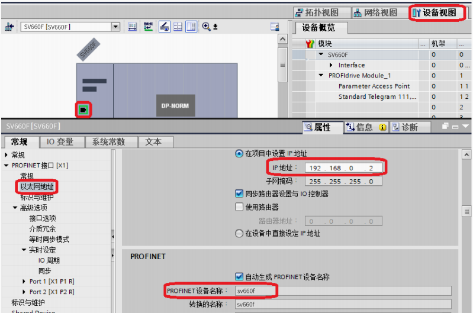Expand Port 1 [X1 P1 R] node
Viewport: 473px width, 313px height.
(24, 281)
